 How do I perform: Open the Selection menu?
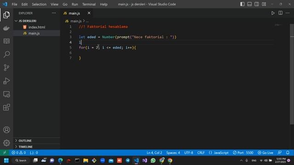[x=39, y=4]
